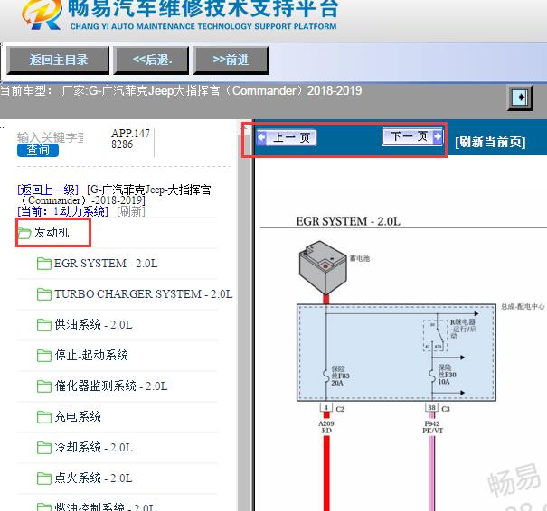This screenshot has height=511, width=547.
Task: Click the 发动机 green folder icon
Action: point(24,233)
